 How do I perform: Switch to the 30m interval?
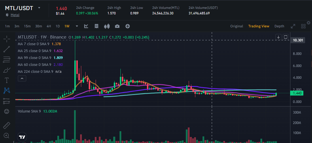(39, 26)
